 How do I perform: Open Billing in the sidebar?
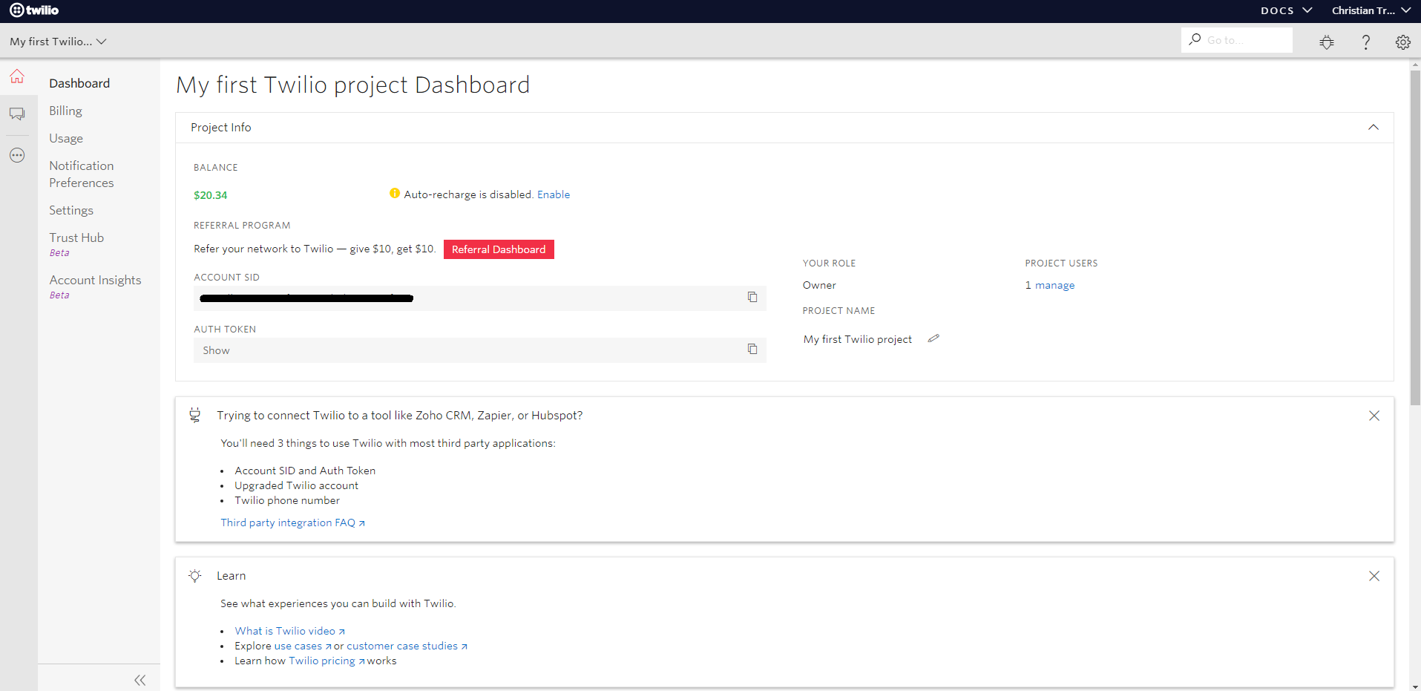point(65,111)
